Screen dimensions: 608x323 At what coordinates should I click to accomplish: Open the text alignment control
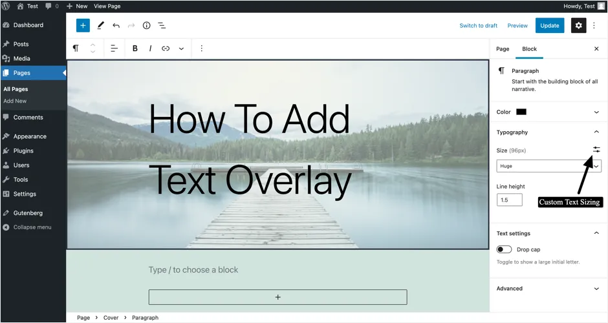coord(114,48)
